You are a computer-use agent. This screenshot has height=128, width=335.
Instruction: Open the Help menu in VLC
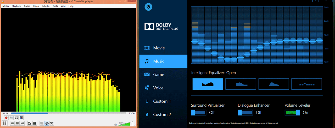click(x=71, y=6)
